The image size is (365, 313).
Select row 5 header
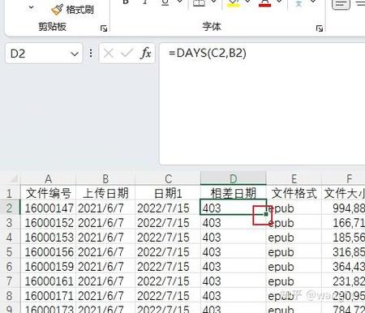coord(10,252)
